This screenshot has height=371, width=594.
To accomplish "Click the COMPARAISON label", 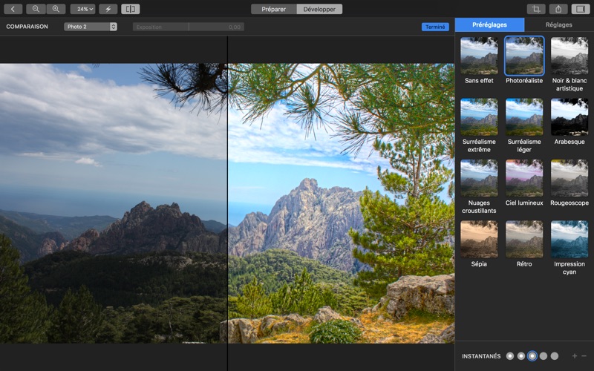I will click(x=27, y=27).
